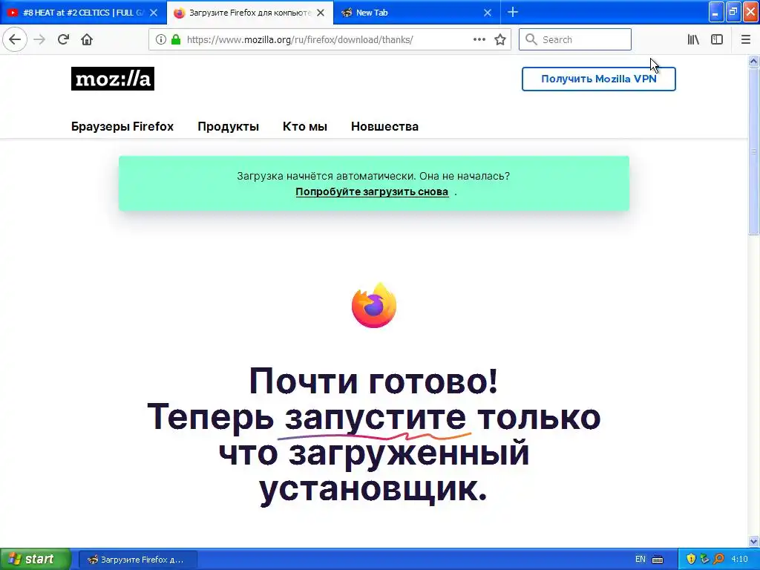The width and height of the screenshot is (760, 570).
Task: Open page actions three-dot menu
Action: (x=479, y=40)
